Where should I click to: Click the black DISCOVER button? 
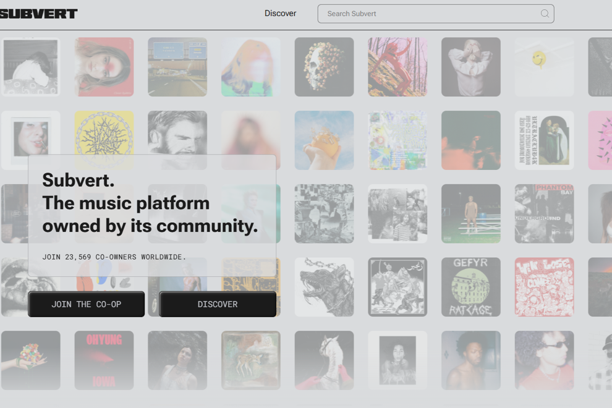tap(218, 304)
